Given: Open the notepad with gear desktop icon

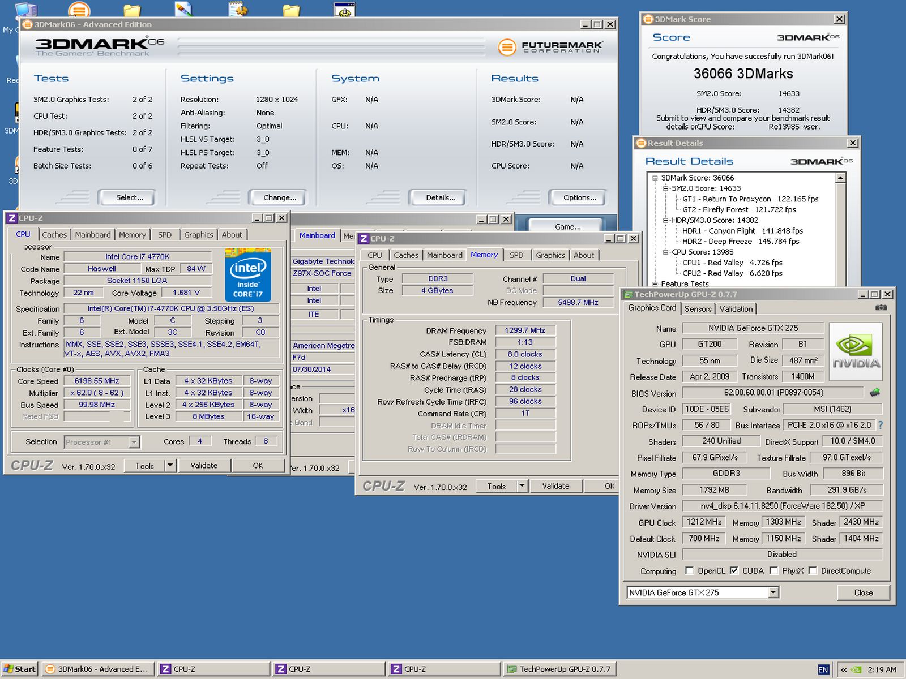Looking at the screenshot, I should [x=238, y=9].
